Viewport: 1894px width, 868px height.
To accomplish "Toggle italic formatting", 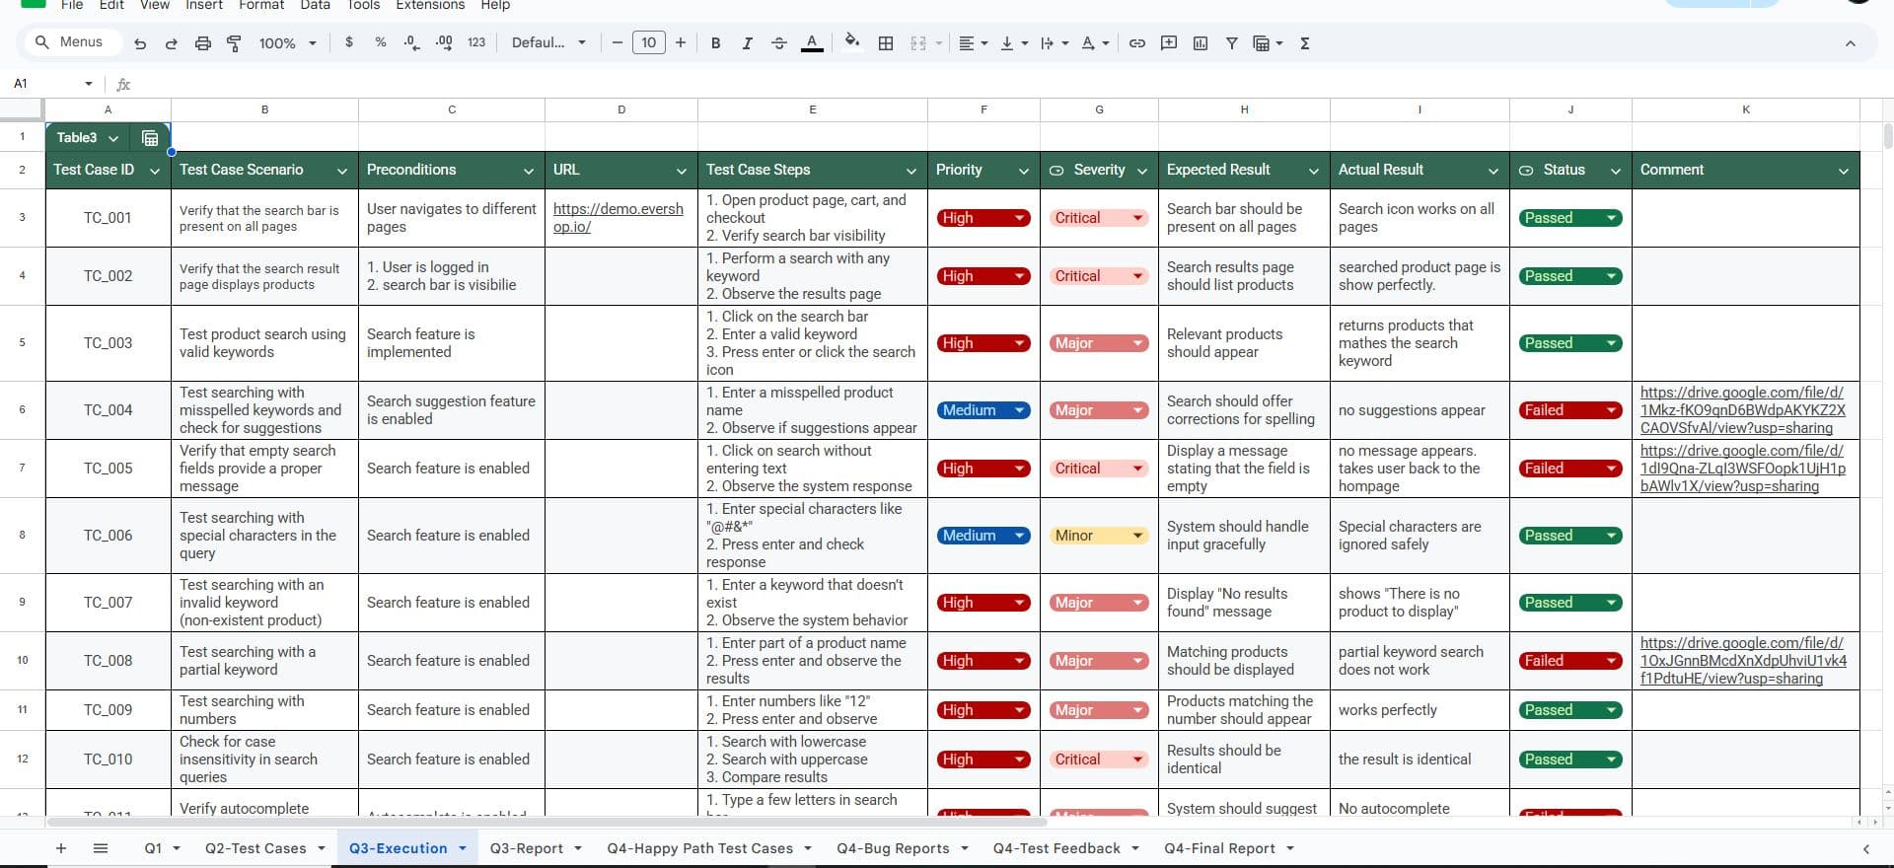I will pyautogui.click(x=747, y=43).
